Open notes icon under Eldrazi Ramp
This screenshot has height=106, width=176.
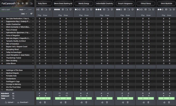153,10
